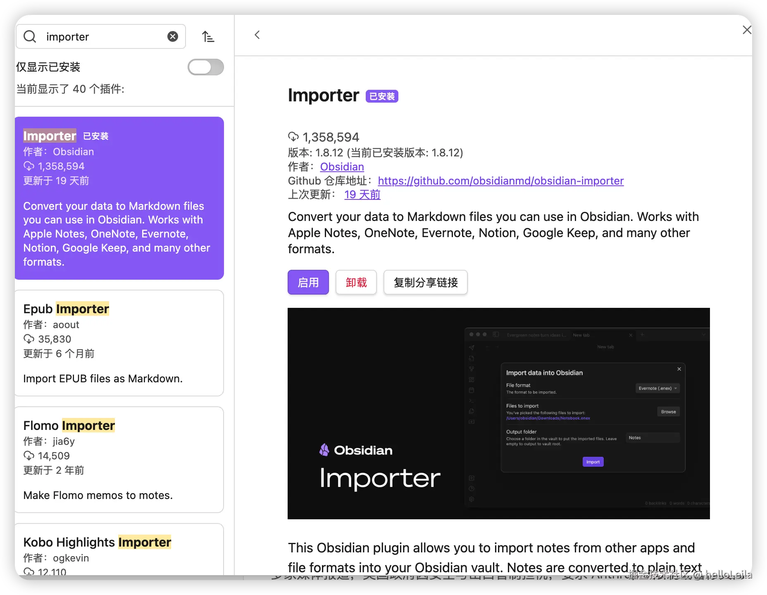Click the download icon on Flomo Importer card

pos(29,456)
